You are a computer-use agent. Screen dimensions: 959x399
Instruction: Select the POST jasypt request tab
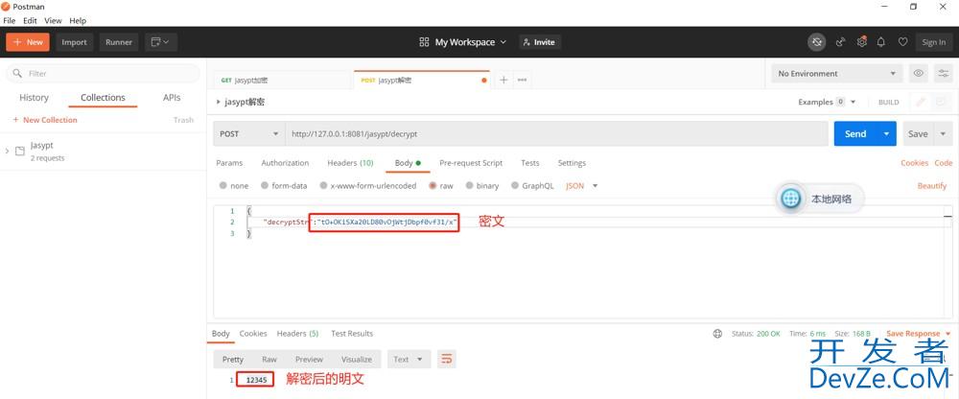coord(421,81)
